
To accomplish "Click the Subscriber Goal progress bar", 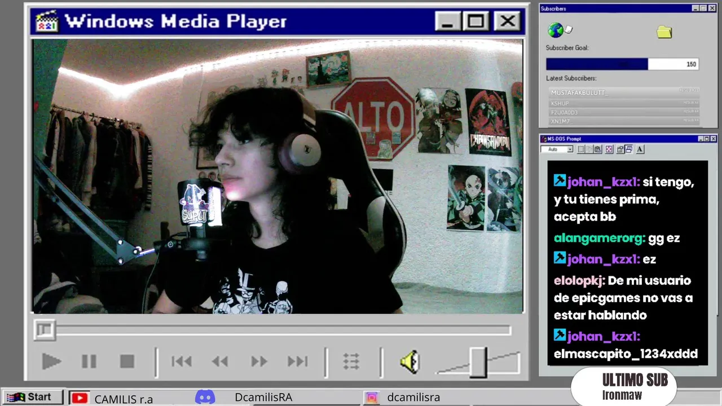I will 623,64.
